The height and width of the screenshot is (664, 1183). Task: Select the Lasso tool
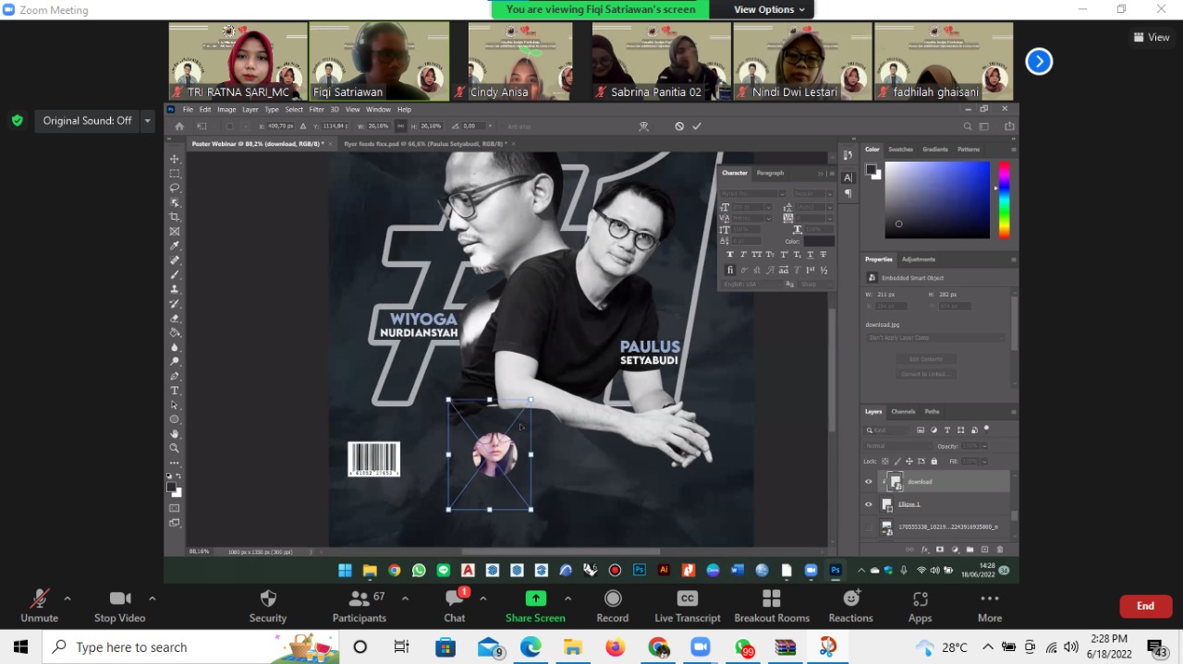click(175, 188)
